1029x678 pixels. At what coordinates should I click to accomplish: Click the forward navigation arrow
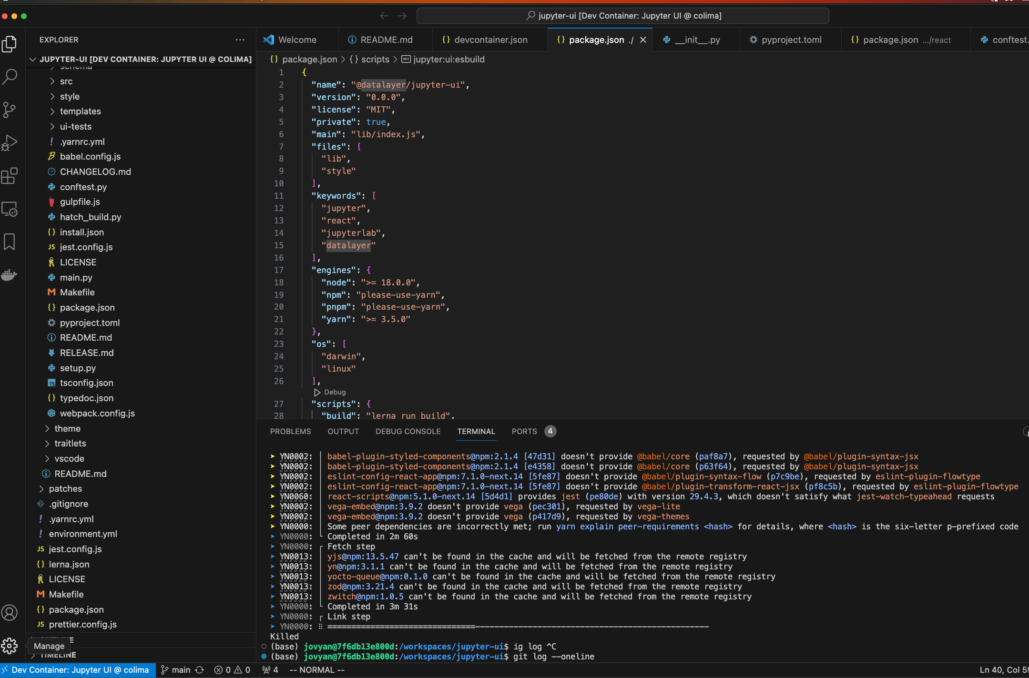point(403,16)
